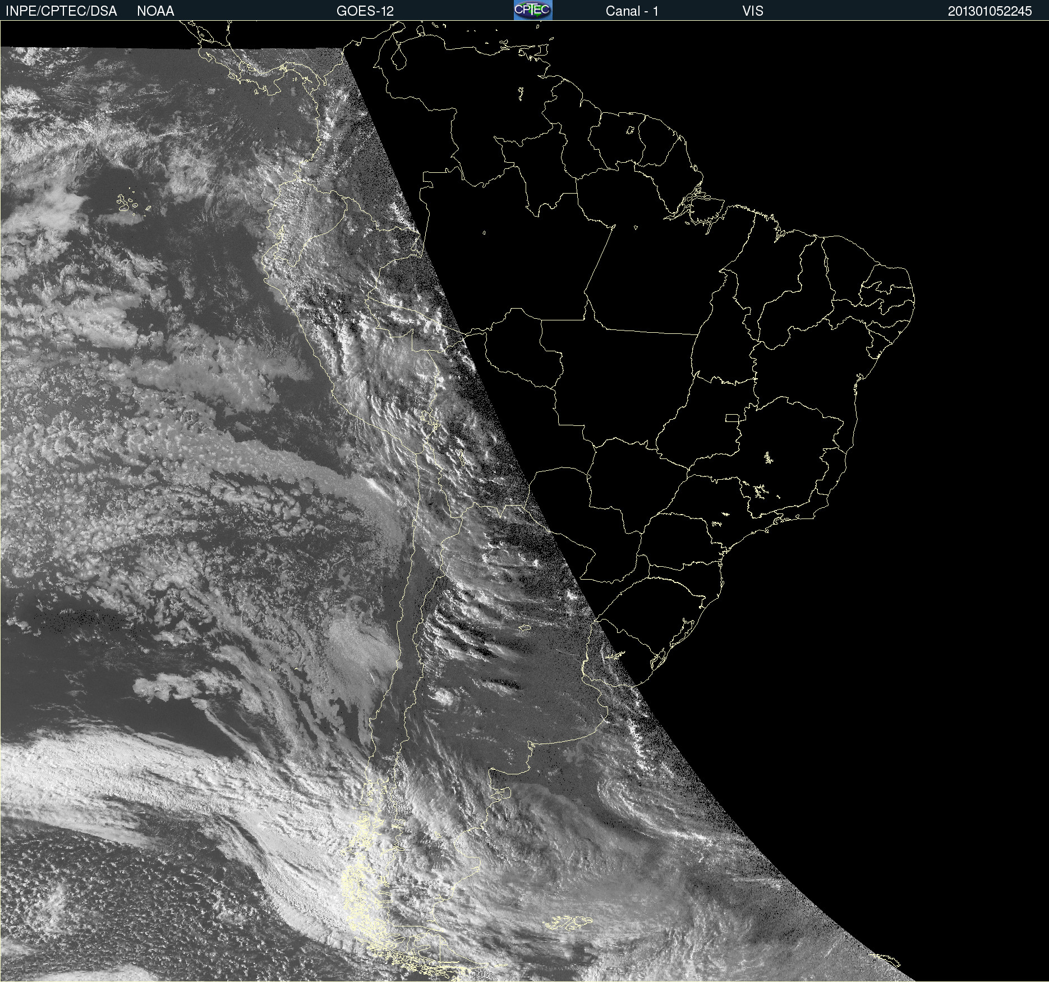Screen dimensions: 1049x982
Task: Select the Canal - 1 channel label
Action: coord(632,11)
